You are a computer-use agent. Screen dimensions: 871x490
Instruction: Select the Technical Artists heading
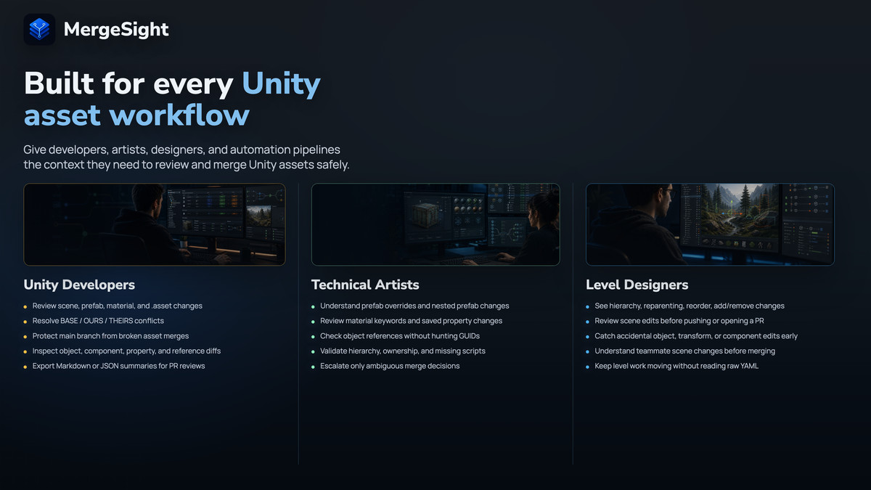[x=365, y=285]
